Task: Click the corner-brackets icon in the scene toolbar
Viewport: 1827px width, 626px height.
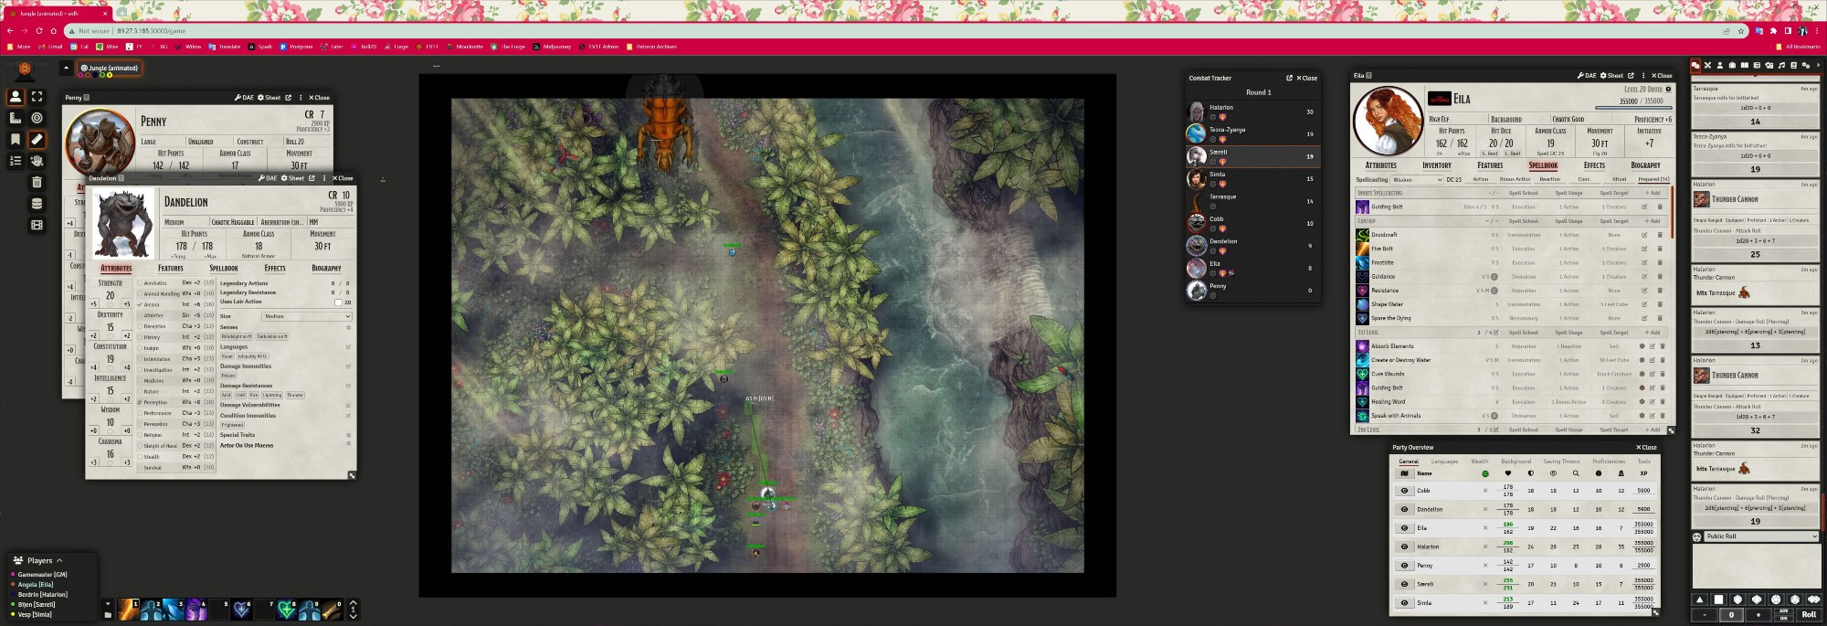Action: (37, 96)
